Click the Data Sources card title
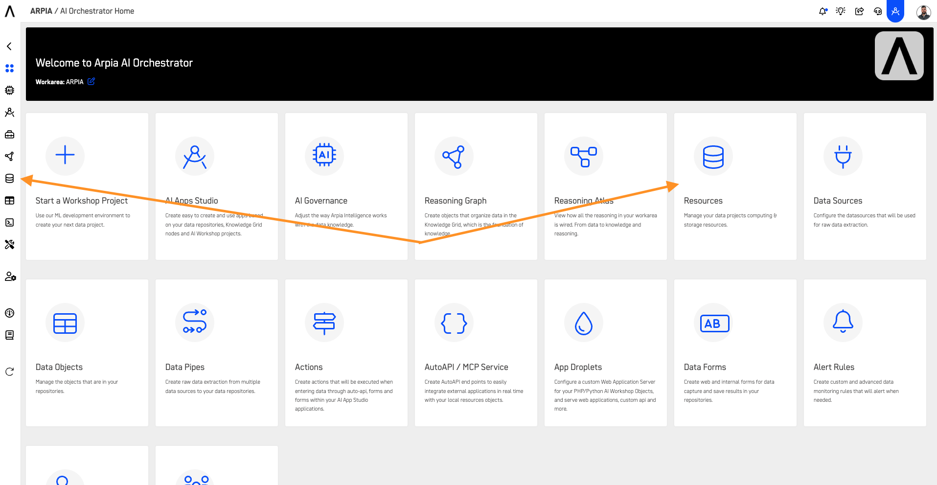Viewport: 937px width, 485px height. pyautogui.click(x=838, y=201)
